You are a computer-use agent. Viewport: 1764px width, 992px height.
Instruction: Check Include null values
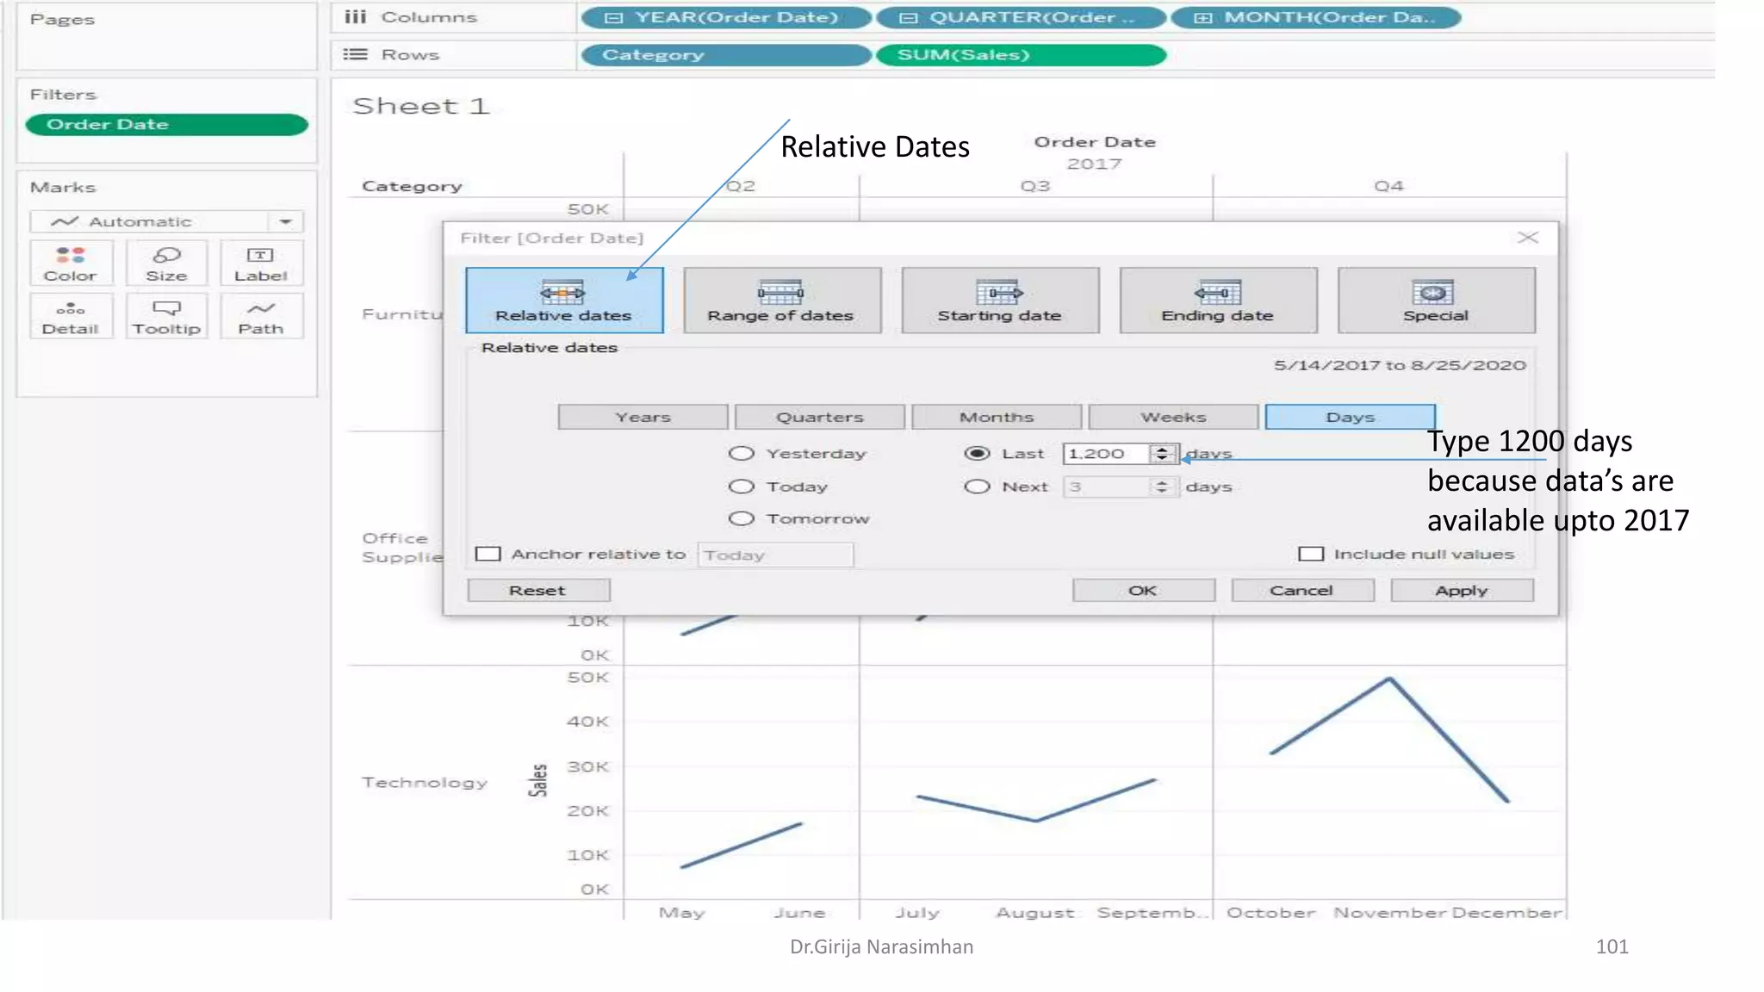coord(1311,554)
